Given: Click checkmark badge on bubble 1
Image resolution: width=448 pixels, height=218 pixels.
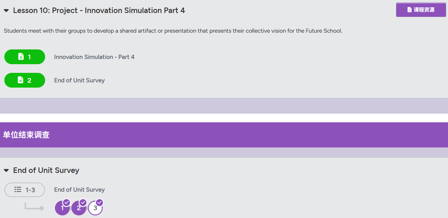Looking at the screenshot, I should pyautogui.click(x=67, y=202).
